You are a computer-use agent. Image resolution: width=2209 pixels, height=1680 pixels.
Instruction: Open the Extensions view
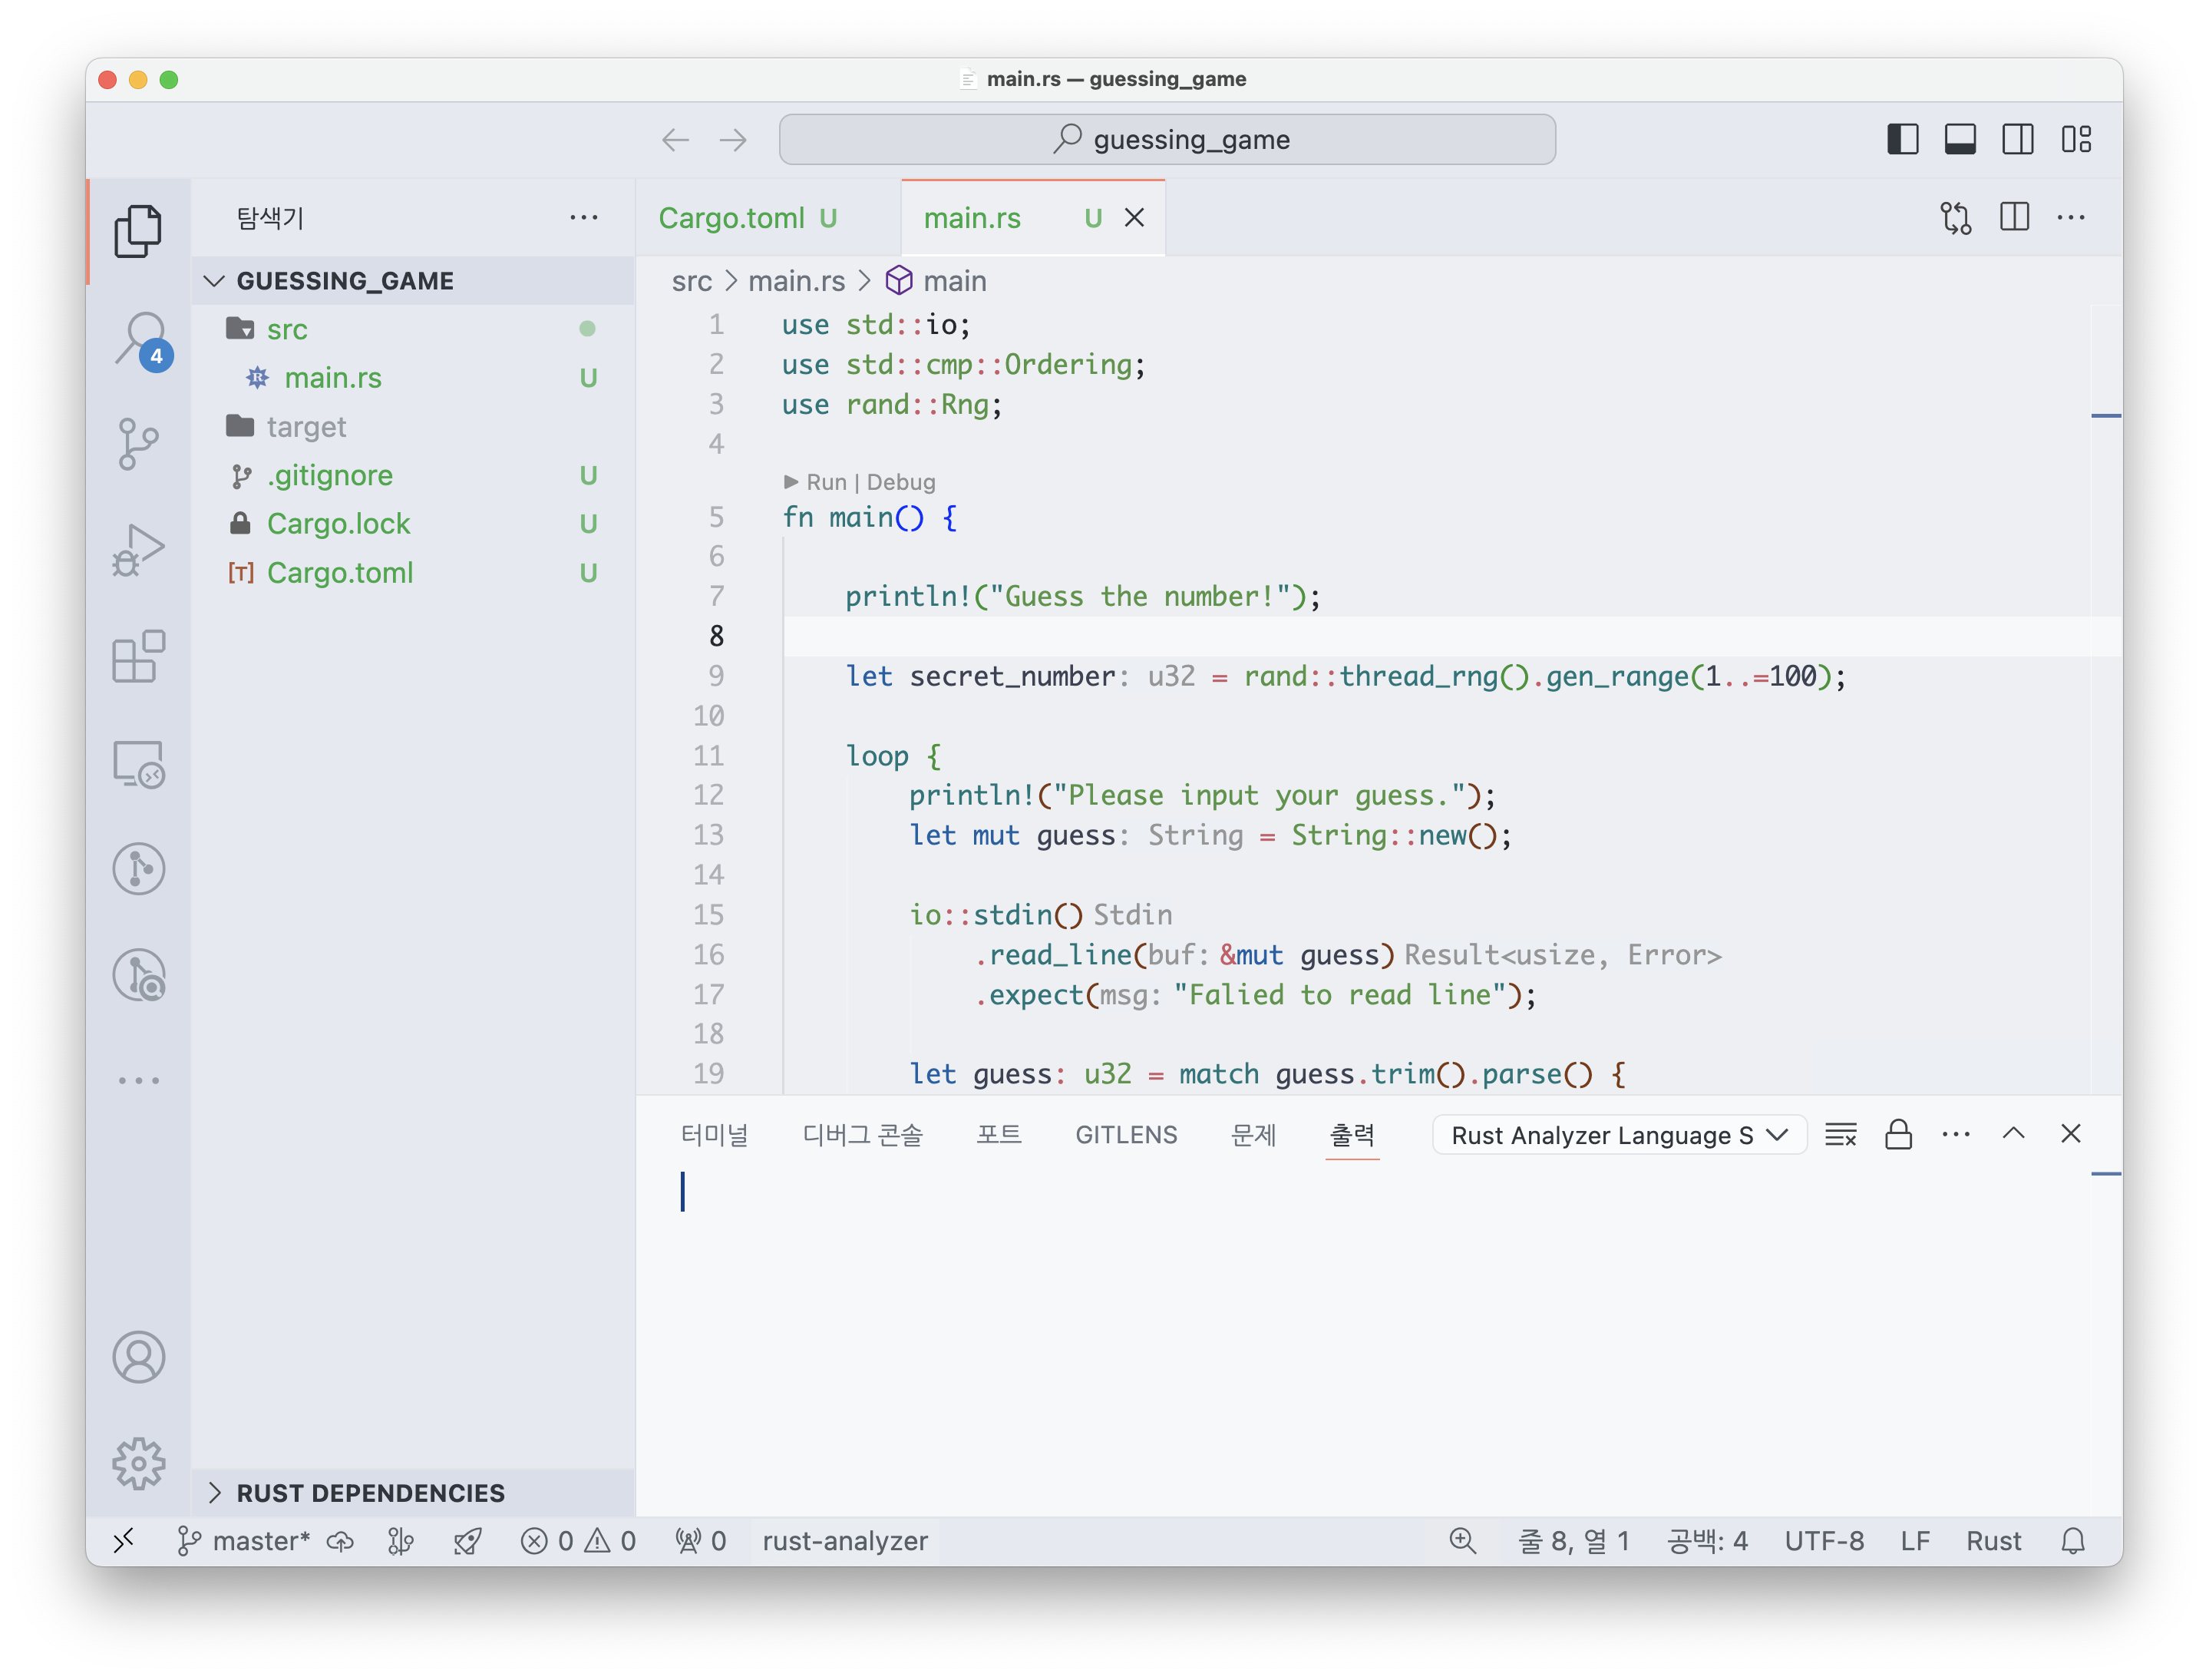coord(138,657)
